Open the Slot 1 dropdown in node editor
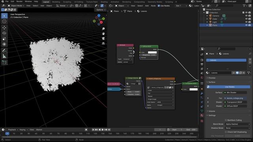The width and height of the screenshot is (253, 142). pyautogui.click(x=181, y=6)
